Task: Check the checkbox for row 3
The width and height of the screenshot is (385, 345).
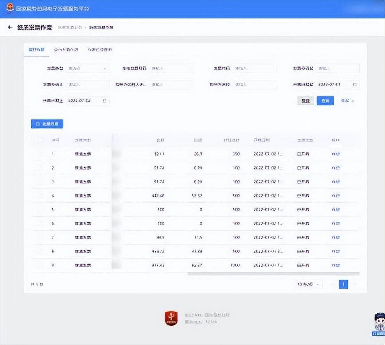Action: 40,182
